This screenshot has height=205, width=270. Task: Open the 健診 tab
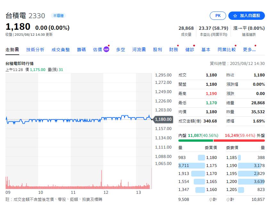[x=190, y=50]
